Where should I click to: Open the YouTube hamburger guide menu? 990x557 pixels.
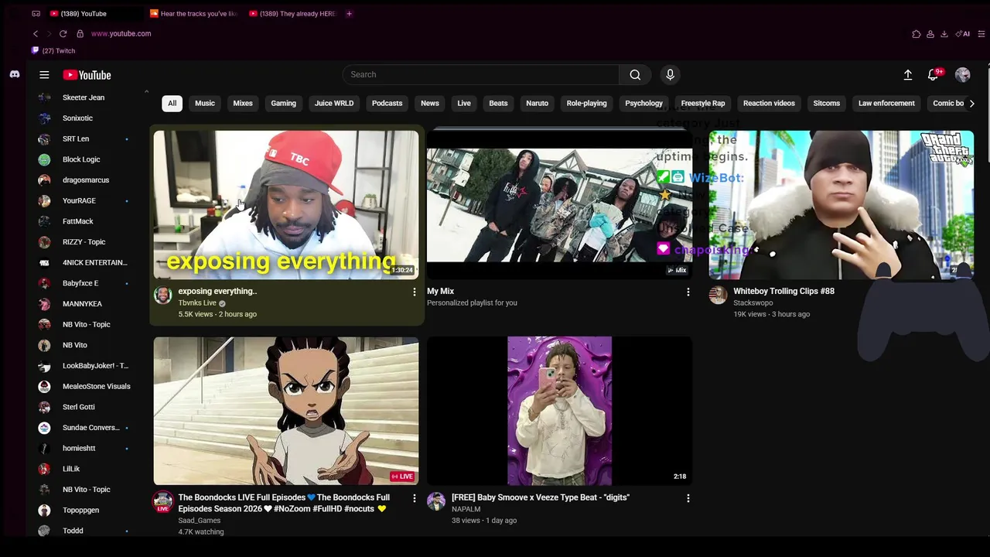pos(44,75)
